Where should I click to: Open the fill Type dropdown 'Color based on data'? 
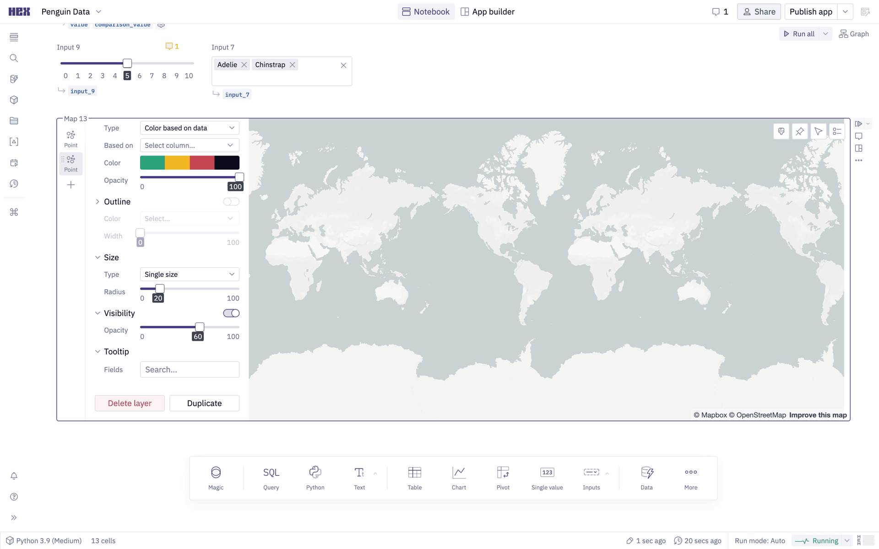pos(190,128)
